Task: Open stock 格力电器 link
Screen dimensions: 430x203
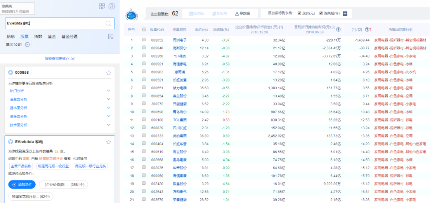Action: [x=180, y=88]
